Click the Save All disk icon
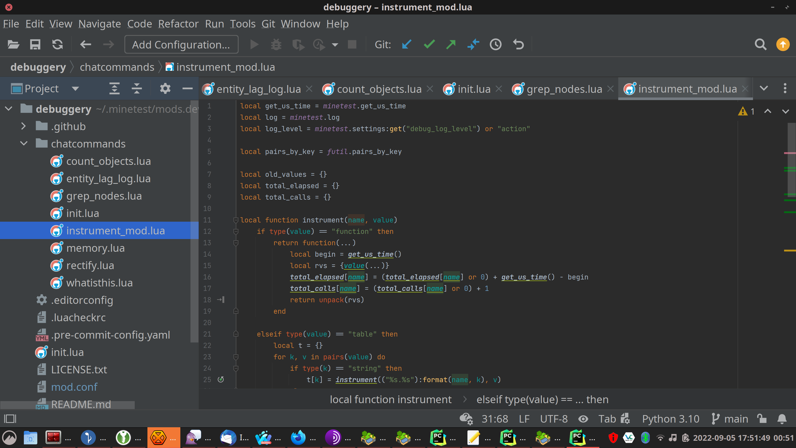The image size is (796, 448). click(x=35, y=45)
